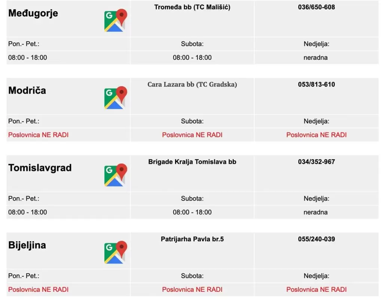383x300 pixels.
Task: Click Tomislavgrad's Sunday 'neradna' cell
Action: 316,212
